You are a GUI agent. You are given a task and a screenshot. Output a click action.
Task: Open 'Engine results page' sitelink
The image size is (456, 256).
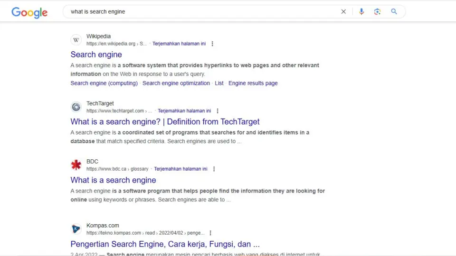253,83
